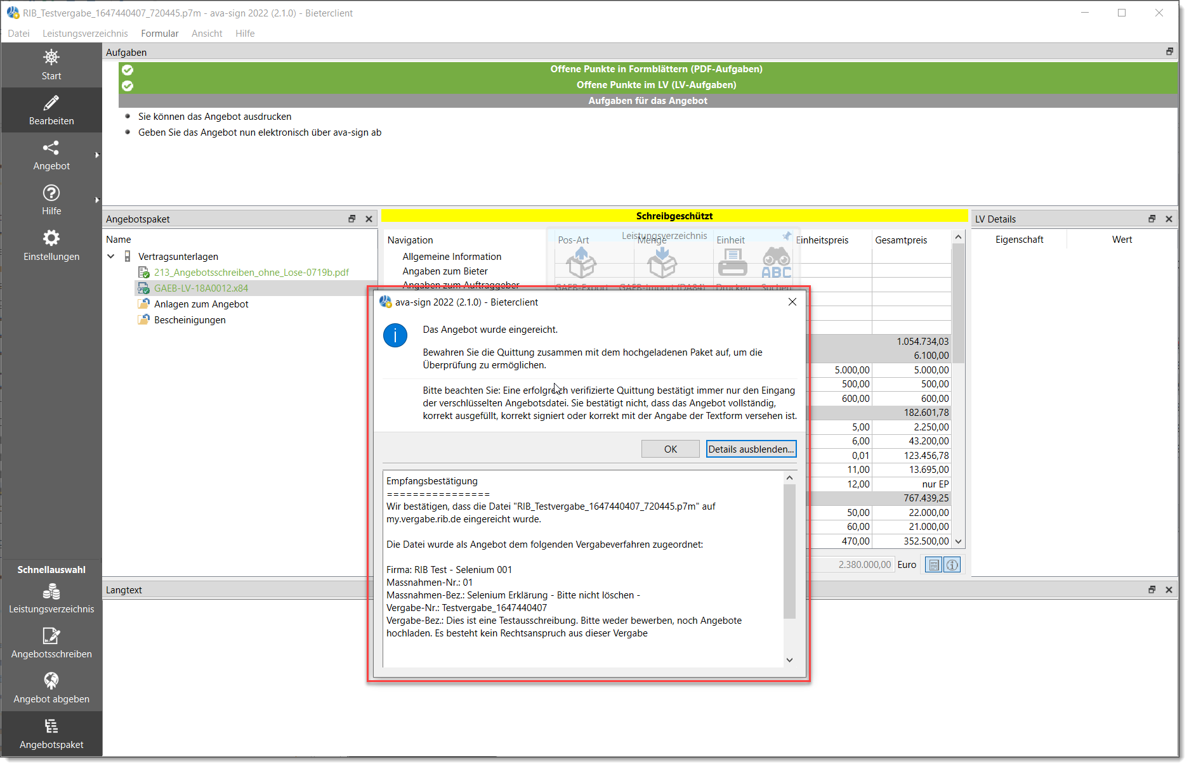Open Leistungsverzeichnis quick selection icon

click(51, 591)
